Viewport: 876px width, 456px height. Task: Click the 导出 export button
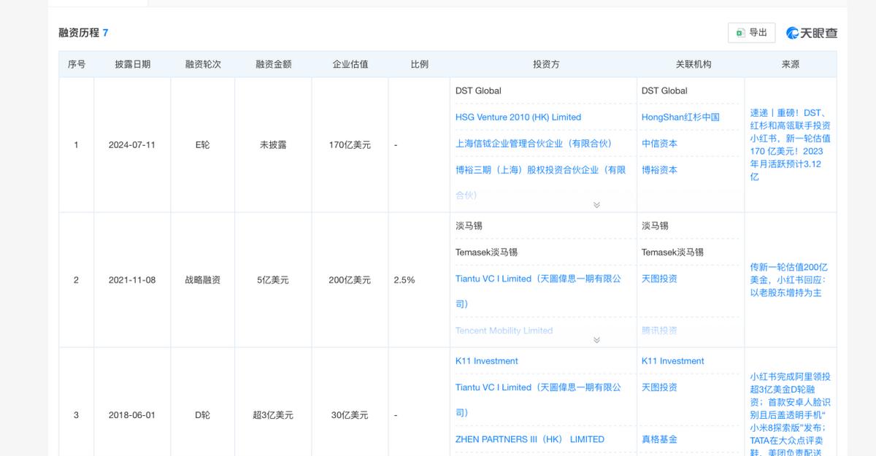(751, 33)
